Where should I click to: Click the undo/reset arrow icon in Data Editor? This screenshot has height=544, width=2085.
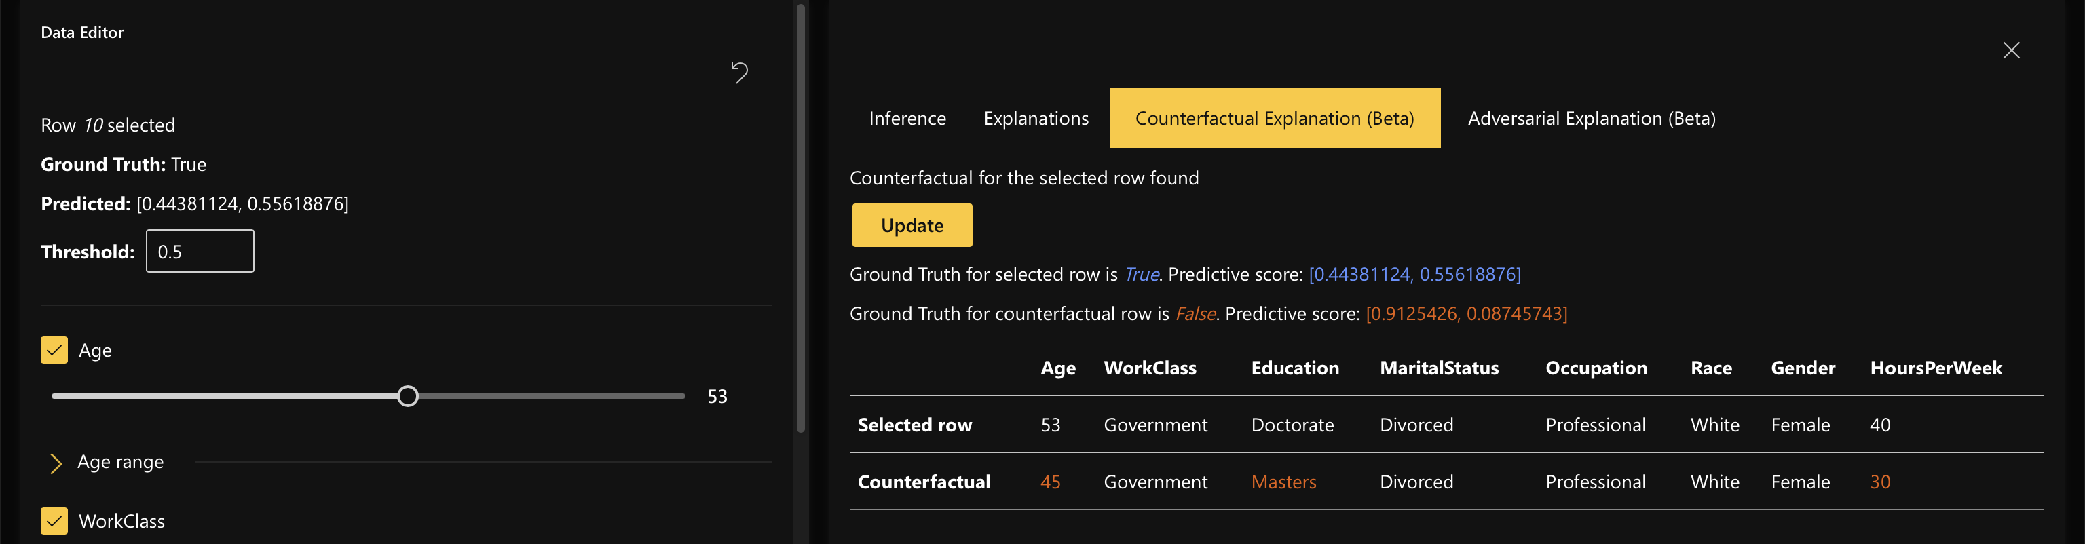tap(739, 73)
